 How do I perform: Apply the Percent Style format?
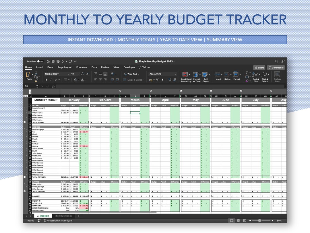[157, 80]
